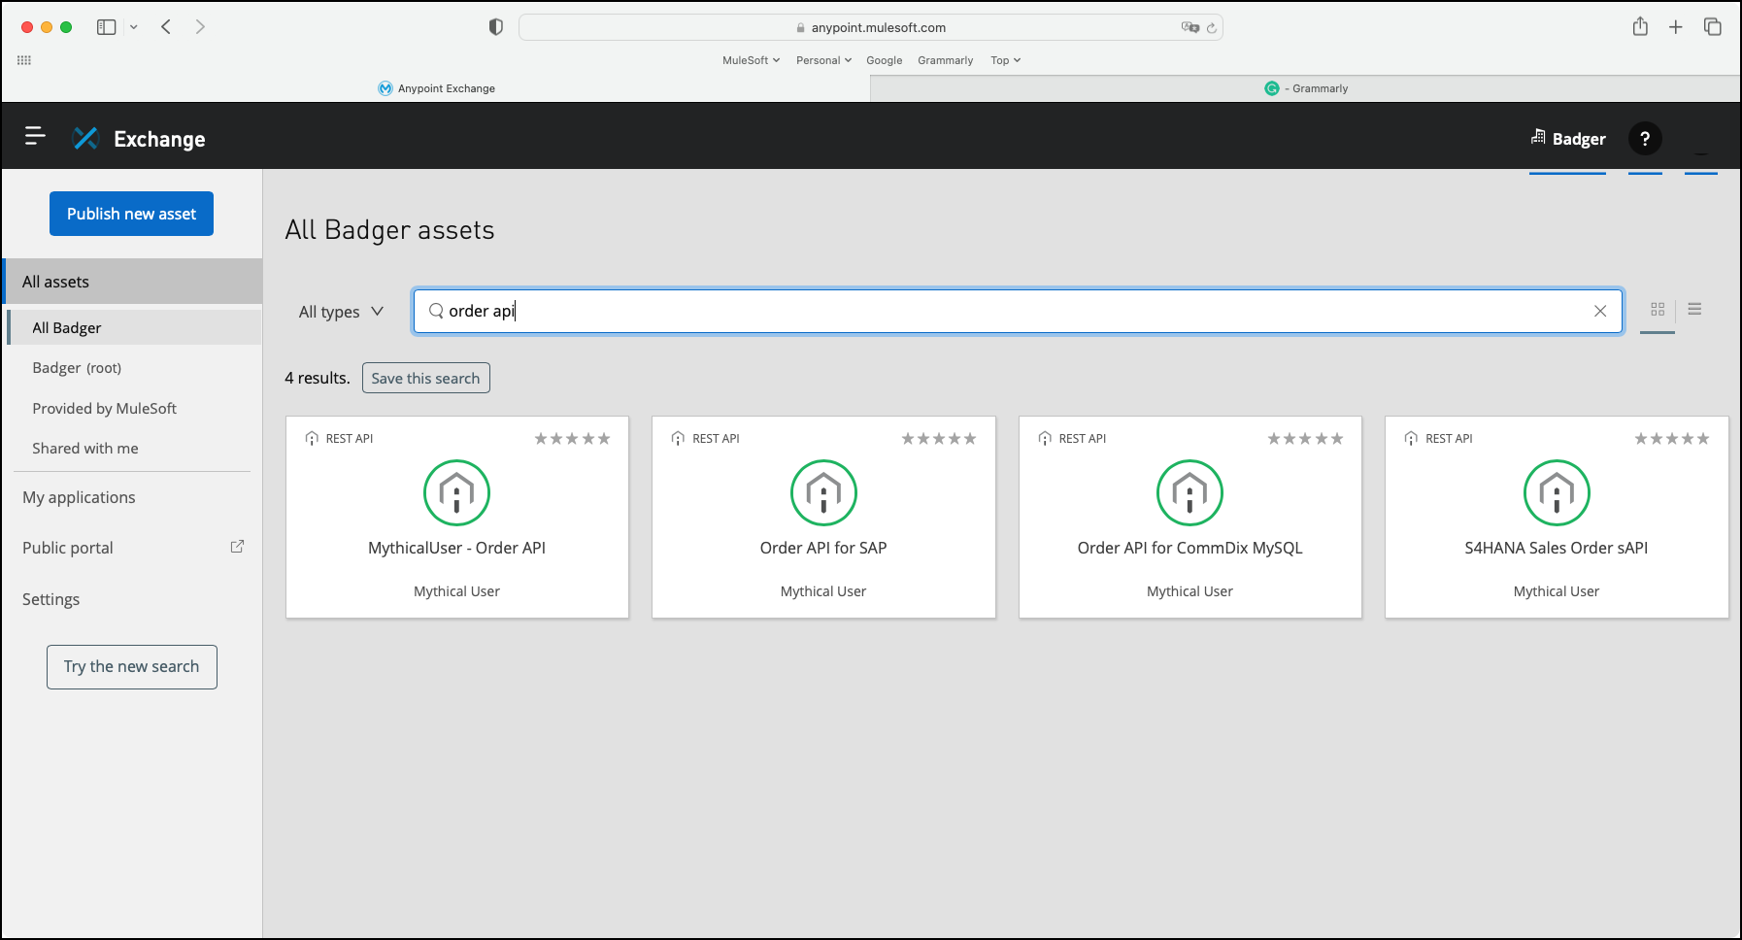Select Badger (root) in sidebar

pyautogui.click(x=77, y=368)
